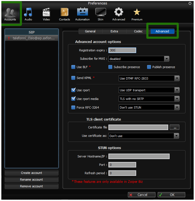The image size is (195, 201).
Task: Click the Registration expiry input field
Action: pos(122,51)
